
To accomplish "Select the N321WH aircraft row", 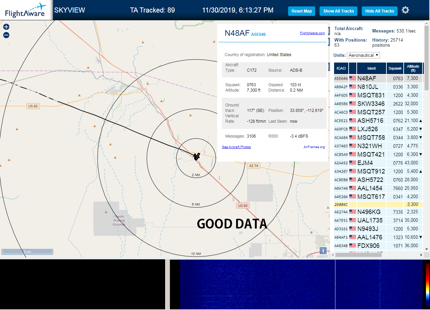I will click(x=378, y=146).
